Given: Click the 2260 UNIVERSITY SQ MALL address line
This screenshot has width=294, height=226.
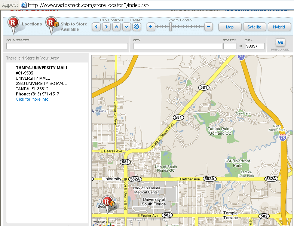Looking at the screenshot, I should coord(41,83).
